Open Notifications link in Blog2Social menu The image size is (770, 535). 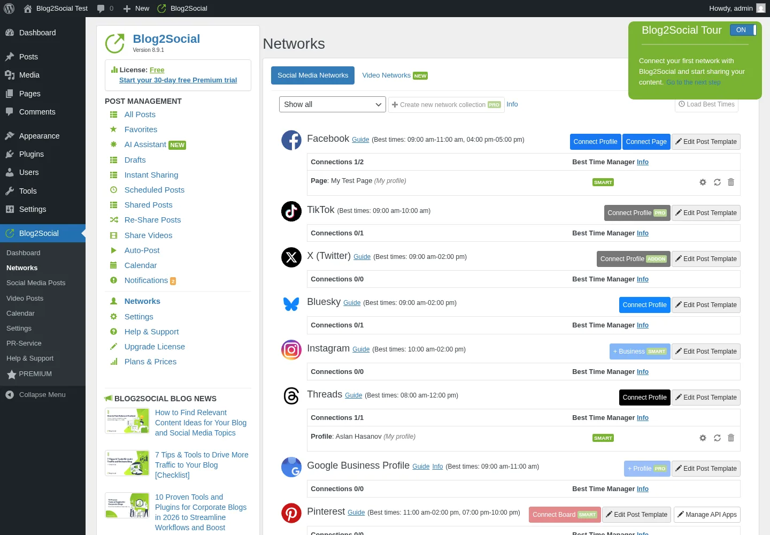tap(146, 280)
